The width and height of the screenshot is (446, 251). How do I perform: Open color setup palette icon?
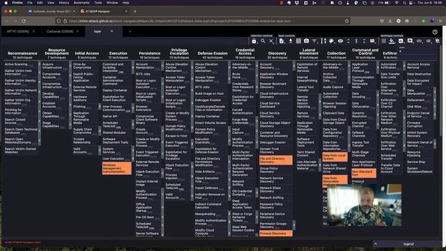pyautogui.click(x=332, y=41)
